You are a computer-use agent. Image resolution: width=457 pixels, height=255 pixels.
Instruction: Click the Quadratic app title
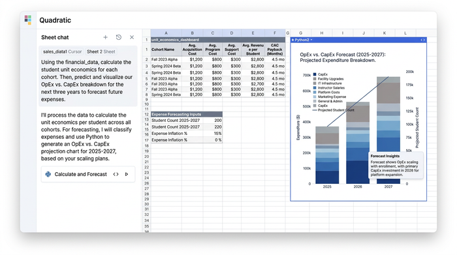tap(55, 20)
